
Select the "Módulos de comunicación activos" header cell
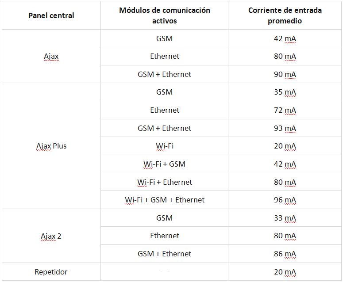pyautogui.click(x=164, y=15)
